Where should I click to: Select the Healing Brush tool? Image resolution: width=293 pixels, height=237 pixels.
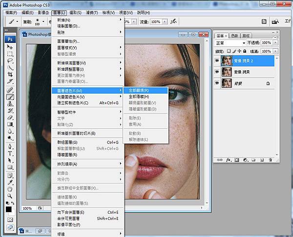[x=10, y=90]
